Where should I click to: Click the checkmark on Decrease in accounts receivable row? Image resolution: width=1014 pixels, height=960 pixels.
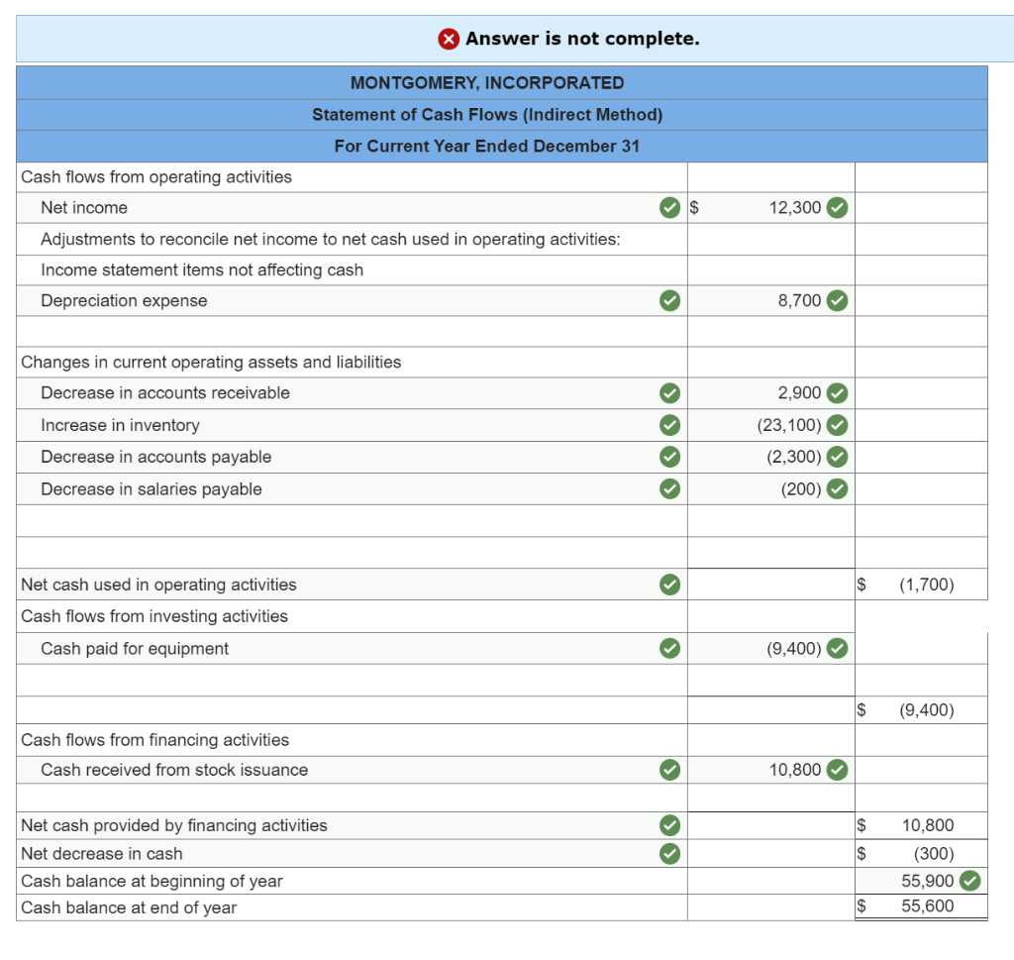pyautogui.click(x=670, y=393)
